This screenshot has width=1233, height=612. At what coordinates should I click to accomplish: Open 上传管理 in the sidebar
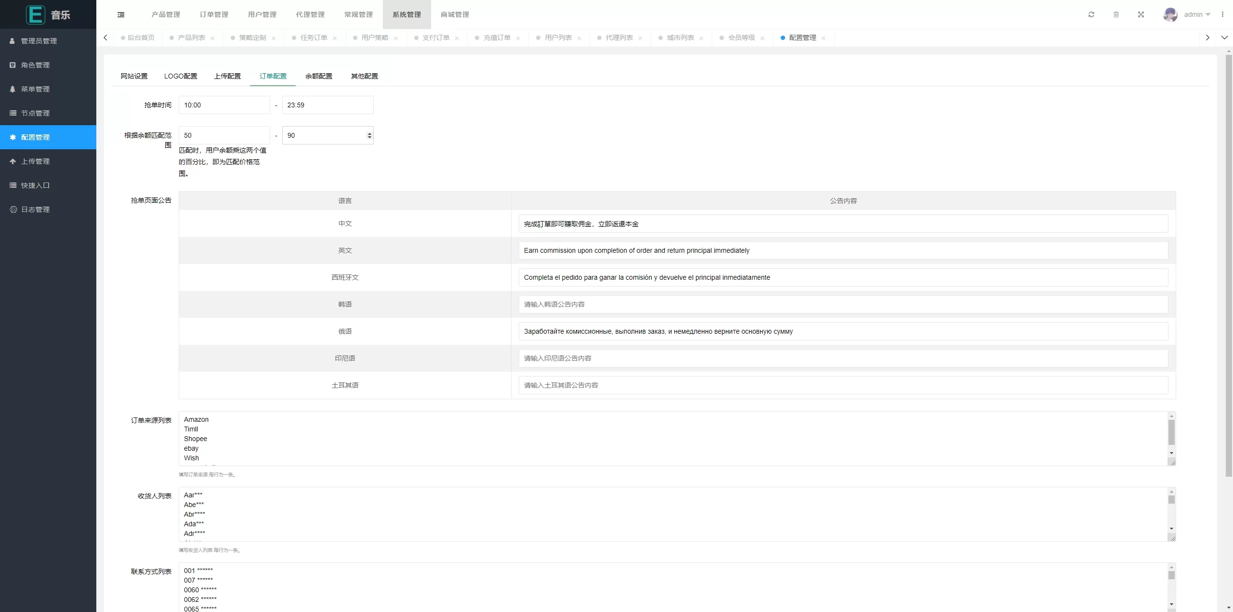pyautogui.click(x=35, y=161)
